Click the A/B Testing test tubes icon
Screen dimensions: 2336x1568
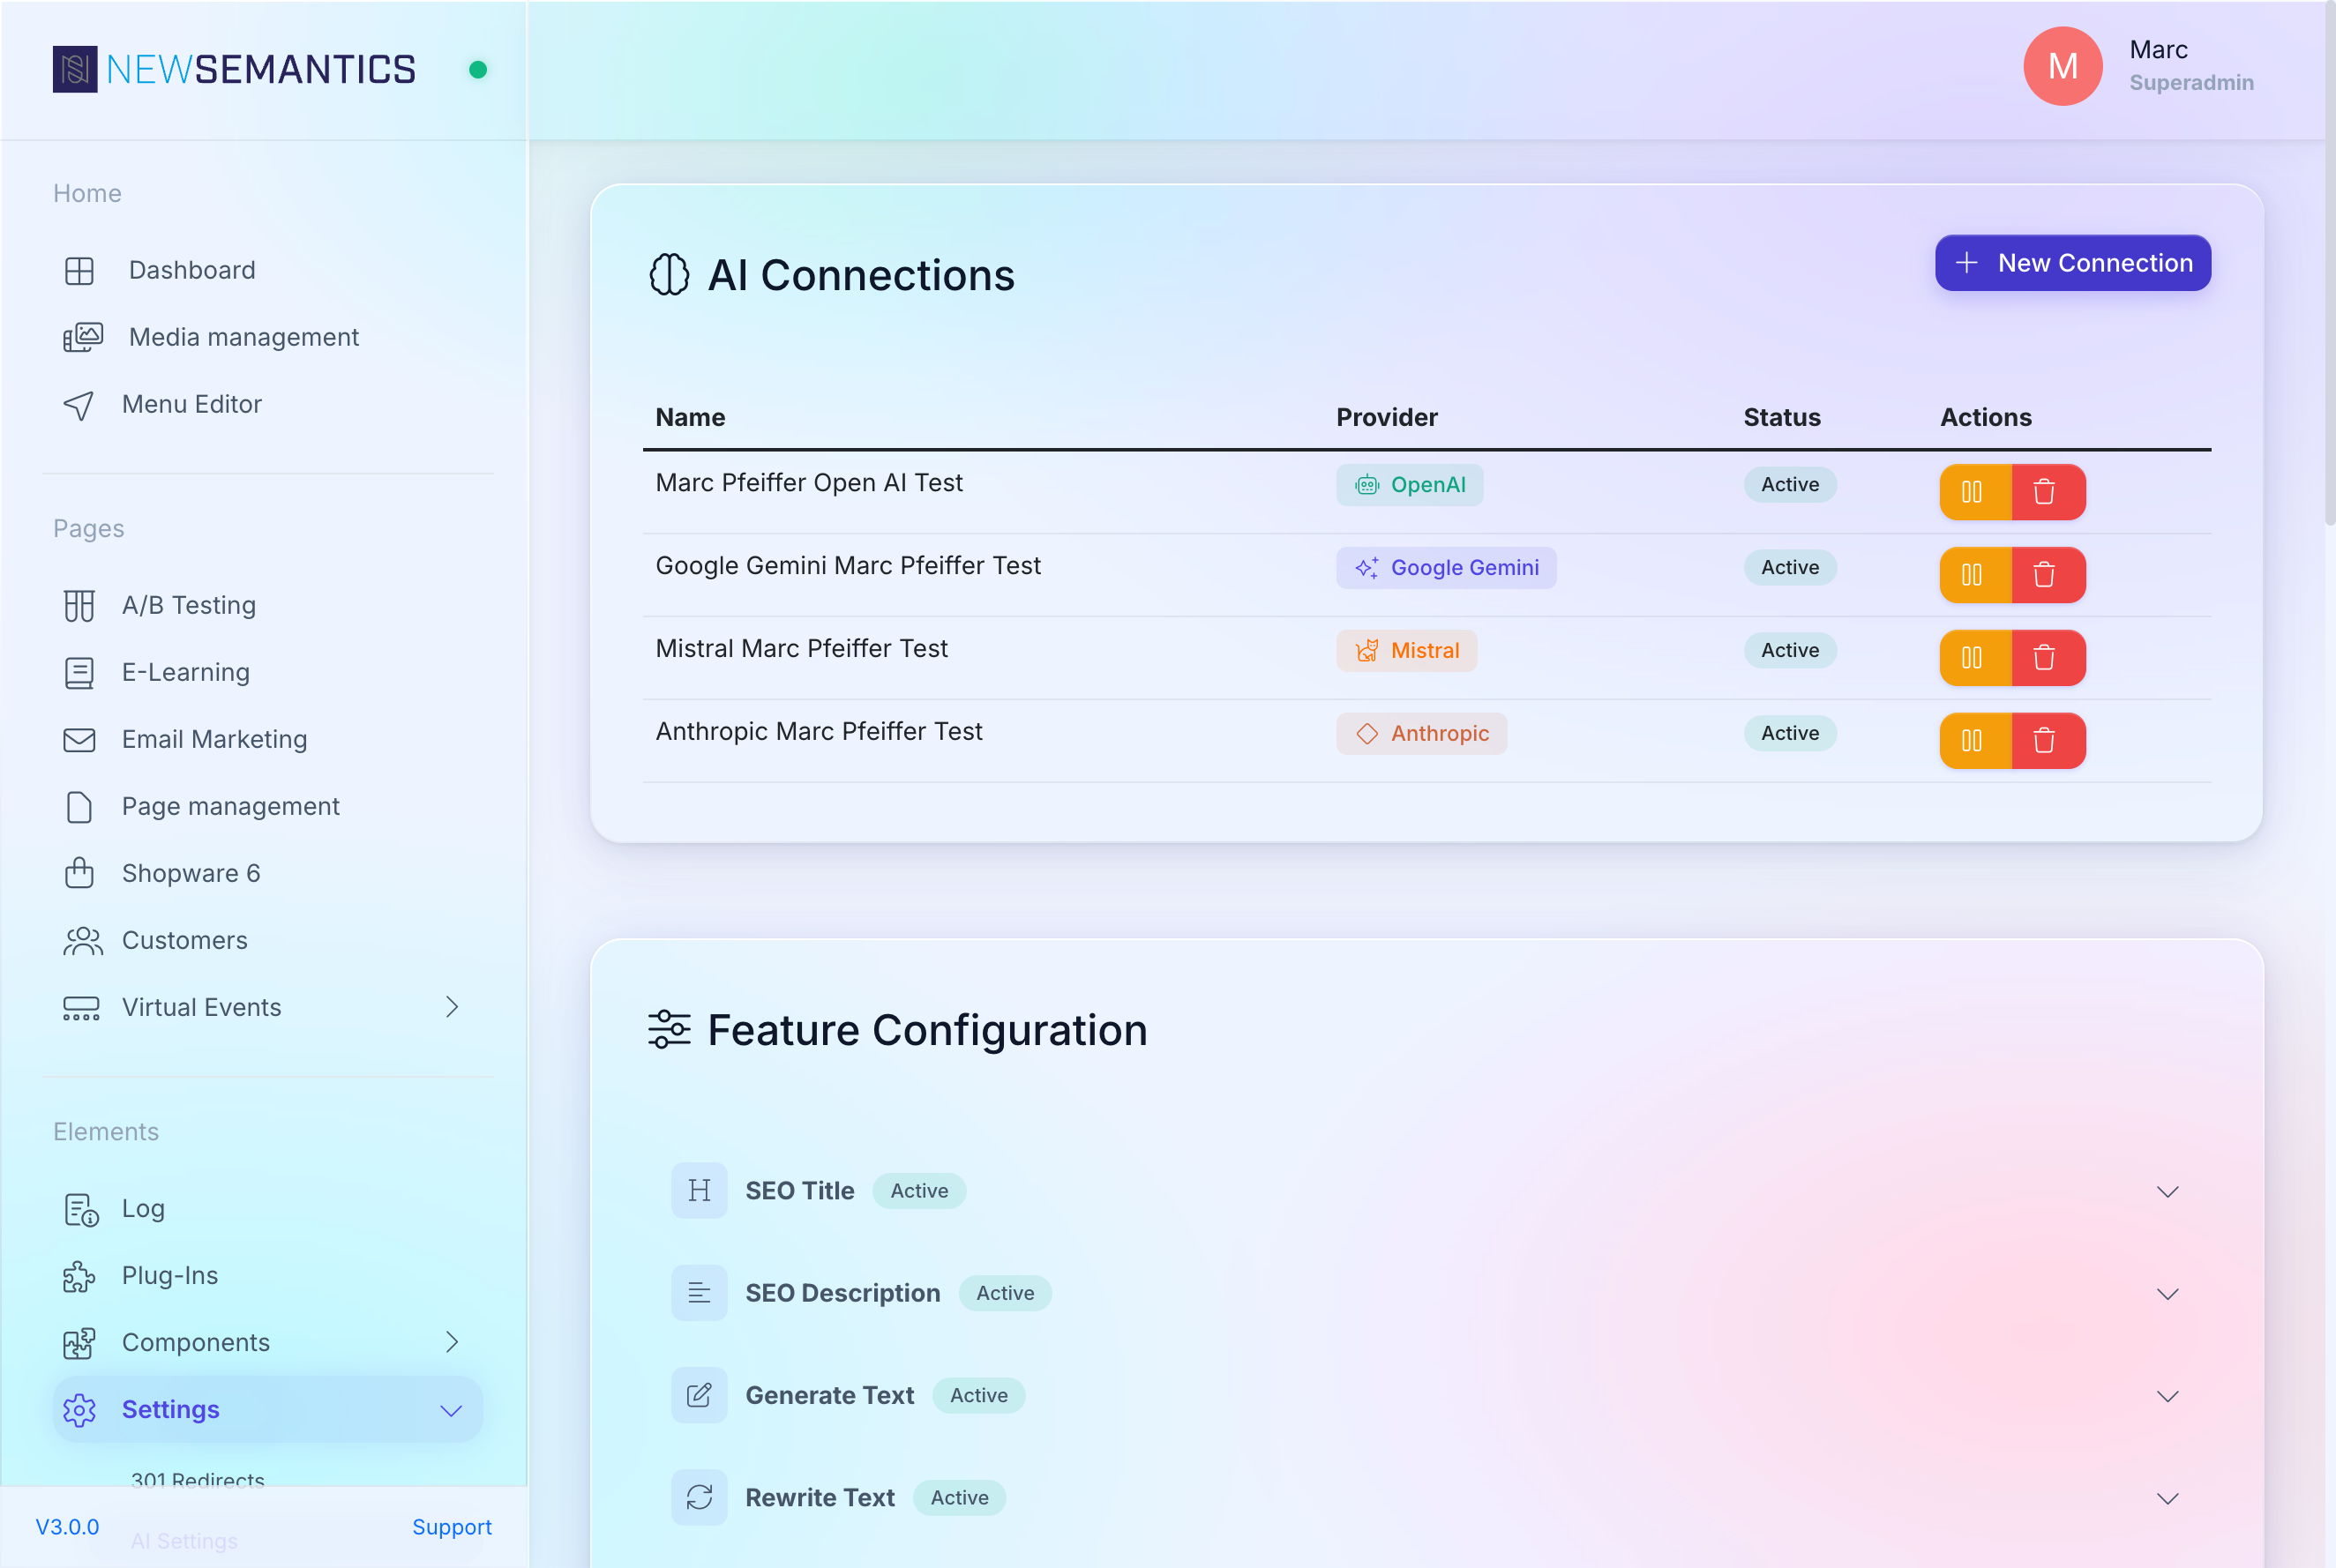click(79, 606)
